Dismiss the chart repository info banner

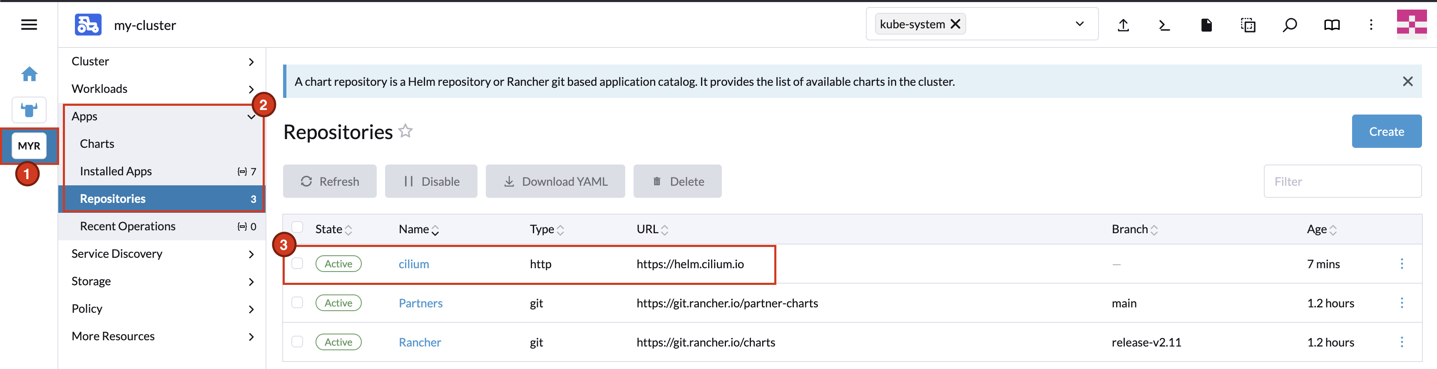click(1407, 82)
